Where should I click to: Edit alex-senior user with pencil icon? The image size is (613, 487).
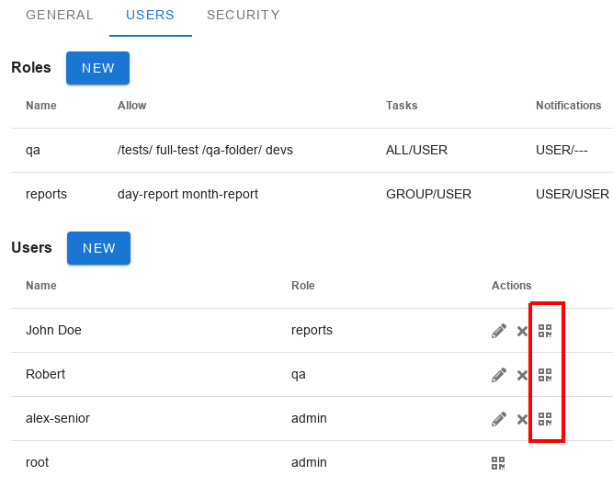[499, 419]
